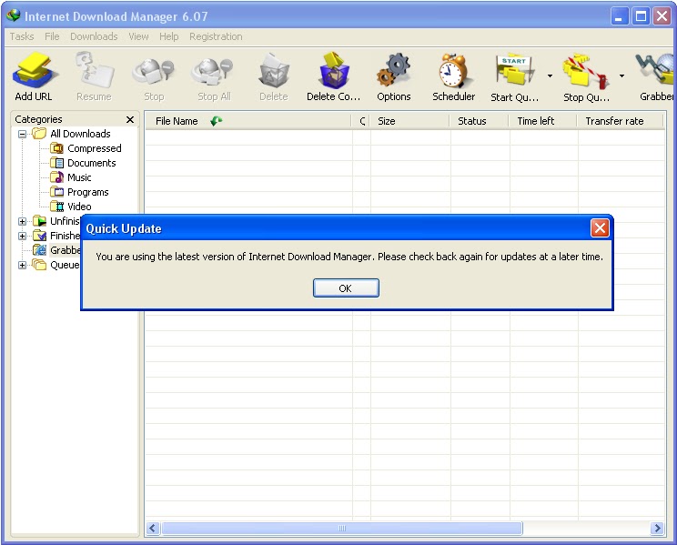
Task: Click the horizontal scrollbar thumb
Action: pyautogui.click(x=342, y=528)
